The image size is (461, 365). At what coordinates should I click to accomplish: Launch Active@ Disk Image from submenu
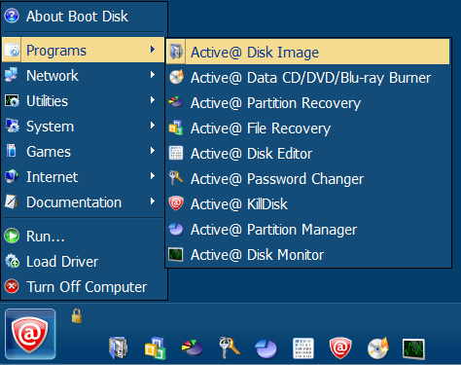[307, 52]
